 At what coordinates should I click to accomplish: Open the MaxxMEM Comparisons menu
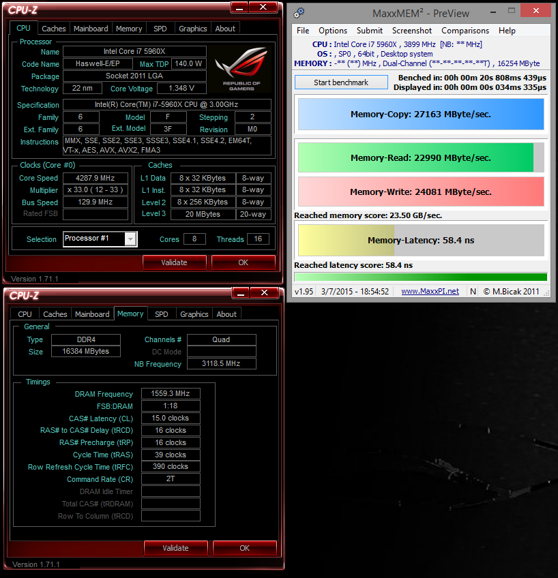465,31
